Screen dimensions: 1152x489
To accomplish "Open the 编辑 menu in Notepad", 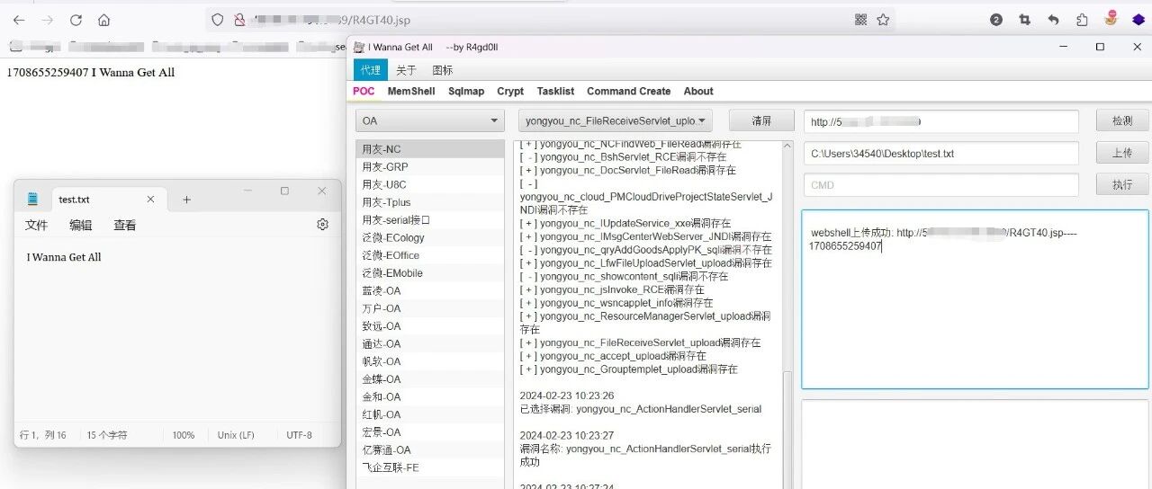I will [x=81, y=226].
